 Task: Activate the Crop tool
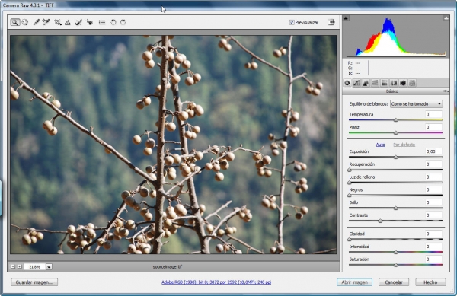pyautogui.click(x=58, y=22)
